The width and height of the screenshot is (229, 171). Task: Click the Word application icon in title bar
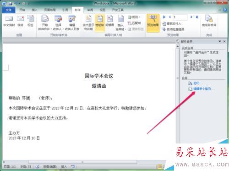pyautogui.click(x=5, y=3)
